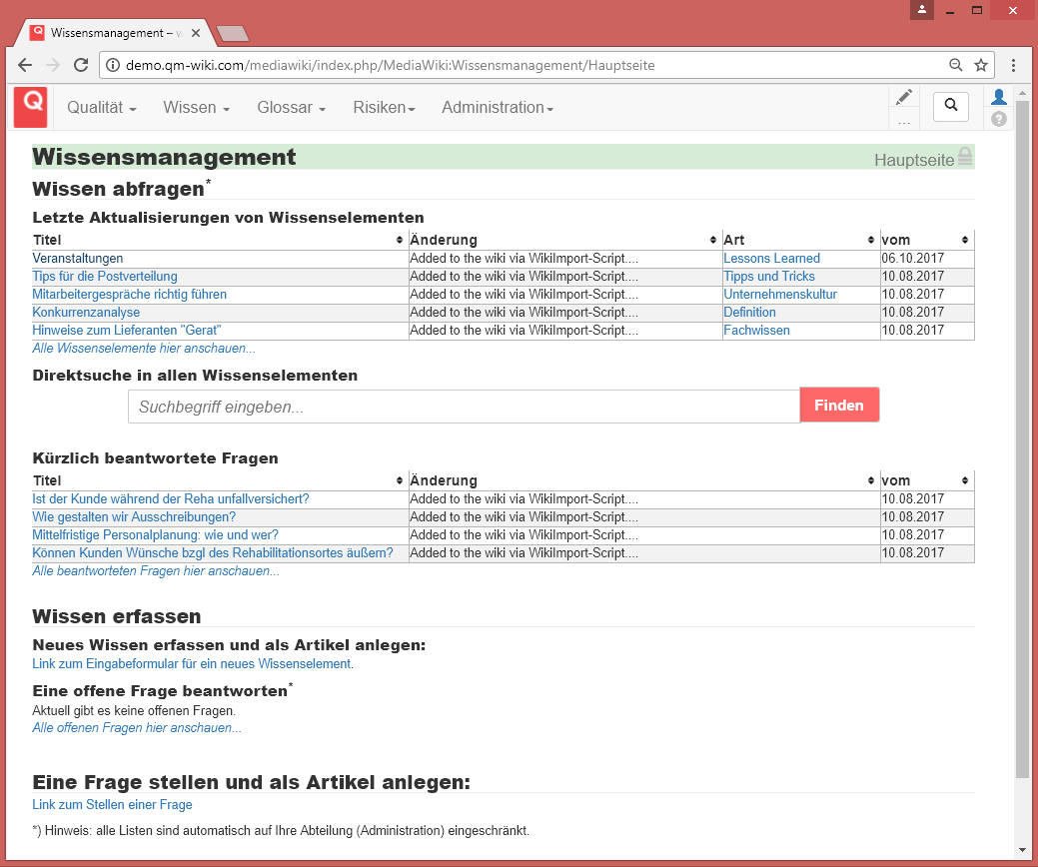Open the Risiken navigation menu

[384, 108]
